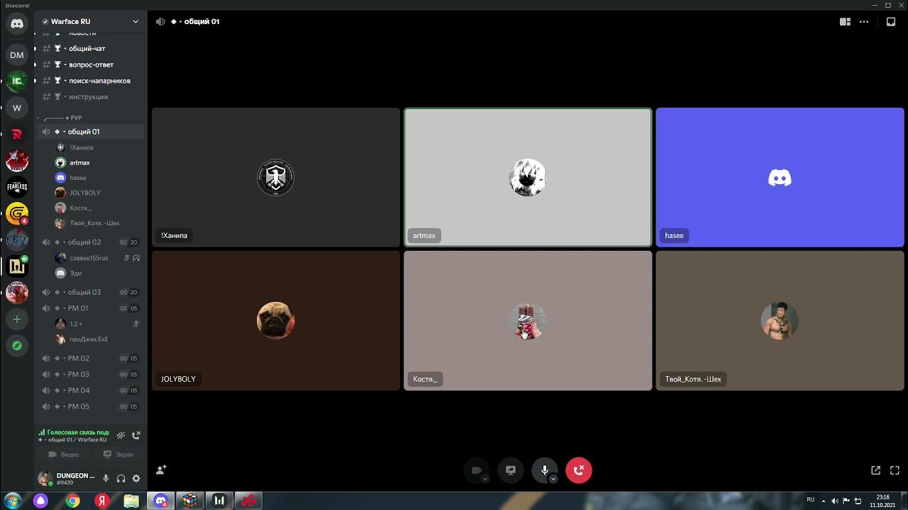The image size is (908, 510).
Task: Focus the artmax video tile
Action: [528, 177]
